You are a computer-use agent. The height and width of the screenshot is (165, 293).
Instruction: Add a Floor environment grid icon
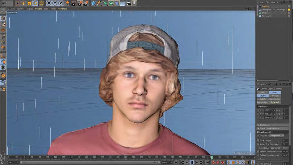point(123,3)
